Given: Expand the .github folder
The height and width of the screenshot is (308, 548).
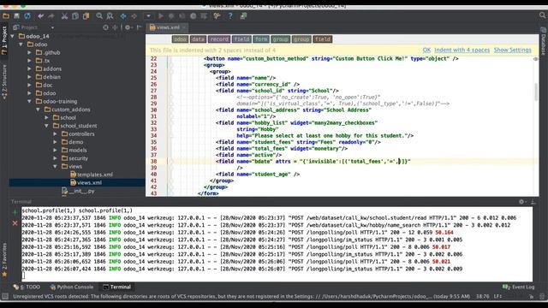Looking at the screenshot, I should click(30, 52).
